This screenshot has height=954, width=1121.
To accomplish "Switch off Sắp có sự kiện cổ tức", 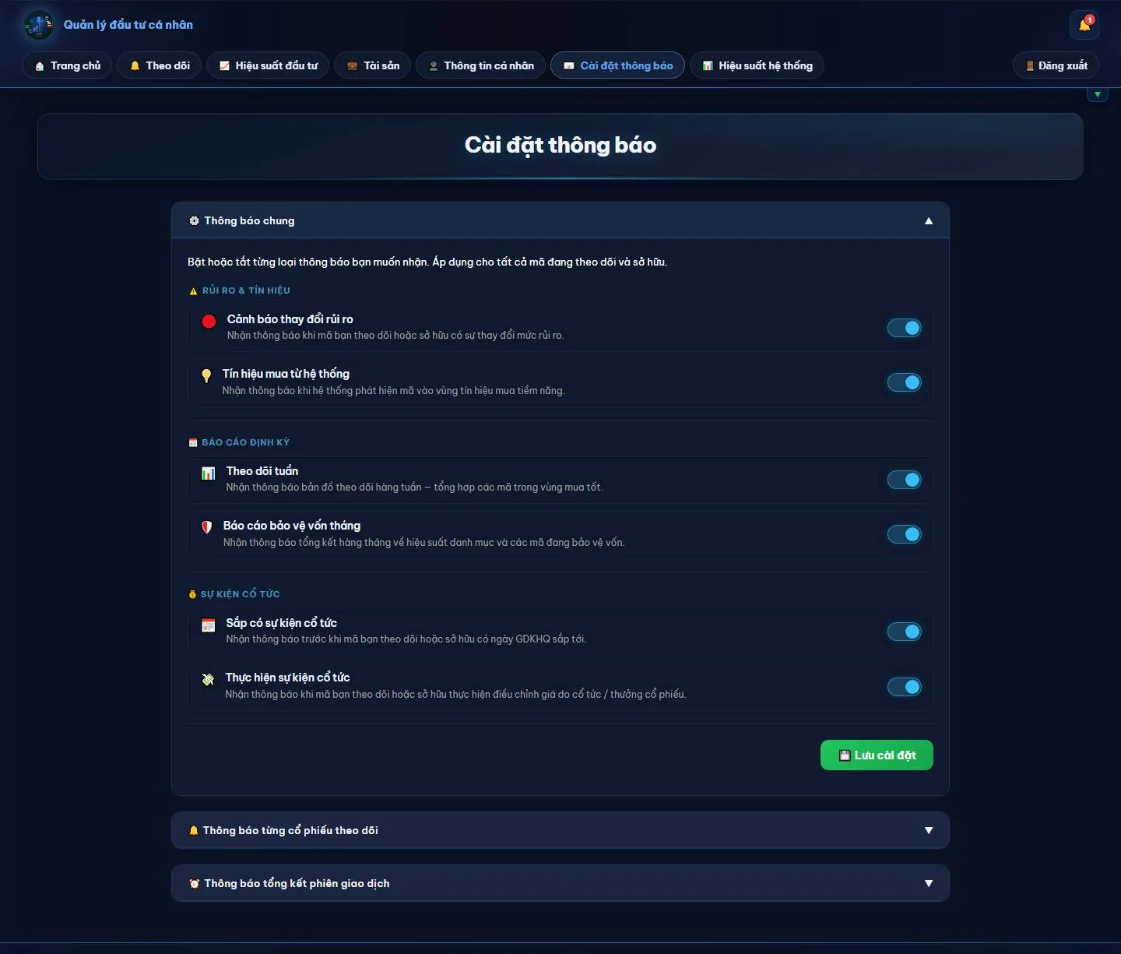I will point(905,632).
